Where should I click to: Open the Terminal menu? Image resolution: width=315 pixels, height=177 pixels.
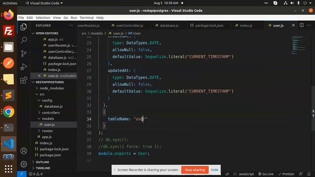[87, 18]
